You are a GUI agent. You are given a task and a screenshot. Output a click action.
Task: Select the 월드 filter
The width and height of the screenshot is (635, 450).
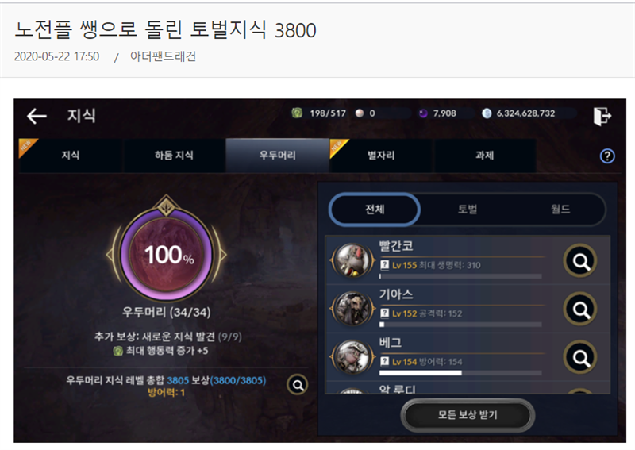[560, 210]
